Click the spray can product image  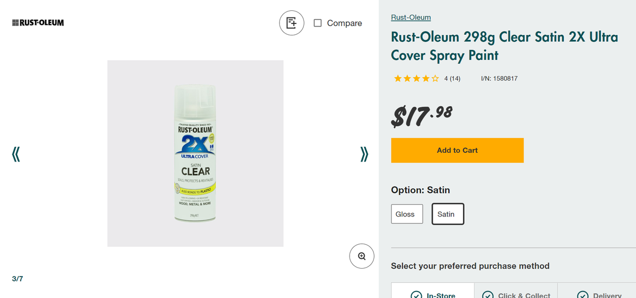click(x=195, y=153)
